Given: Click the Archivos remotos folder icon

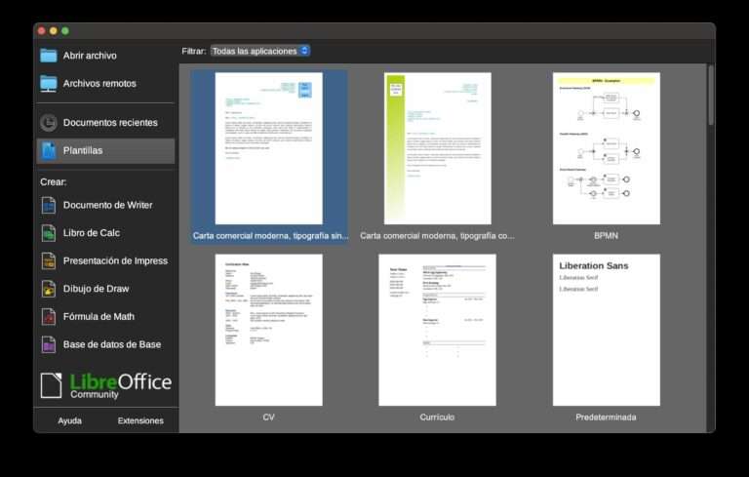Looking at the screenshot, I should tap(49, 84).
